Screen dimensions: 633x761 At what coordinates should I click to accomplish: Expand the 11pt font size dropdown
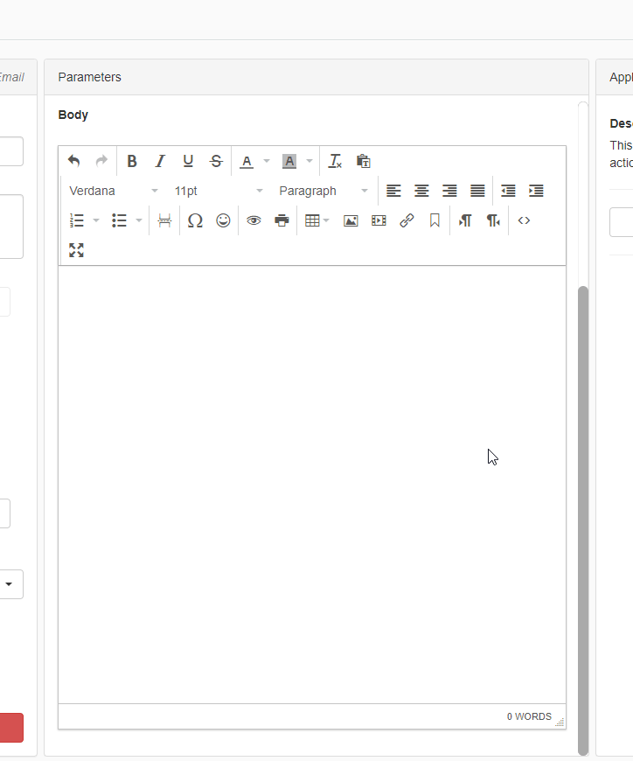pyautogui.click(x=219, y=191)
